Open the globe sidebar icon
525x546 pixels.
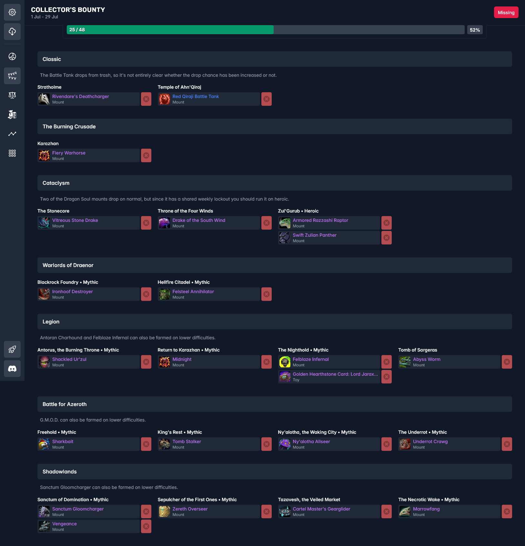(x=12, y=56)
